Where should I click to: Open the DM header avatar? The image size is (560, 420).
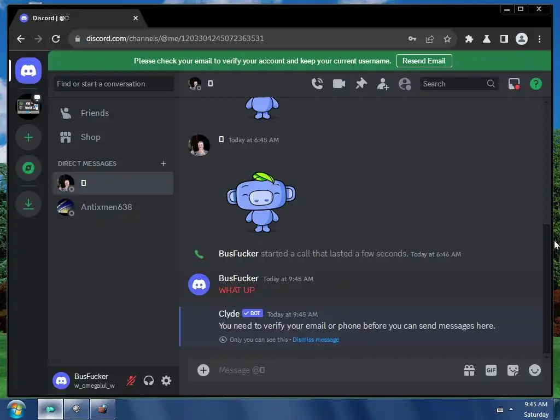(x=195, y=84)
